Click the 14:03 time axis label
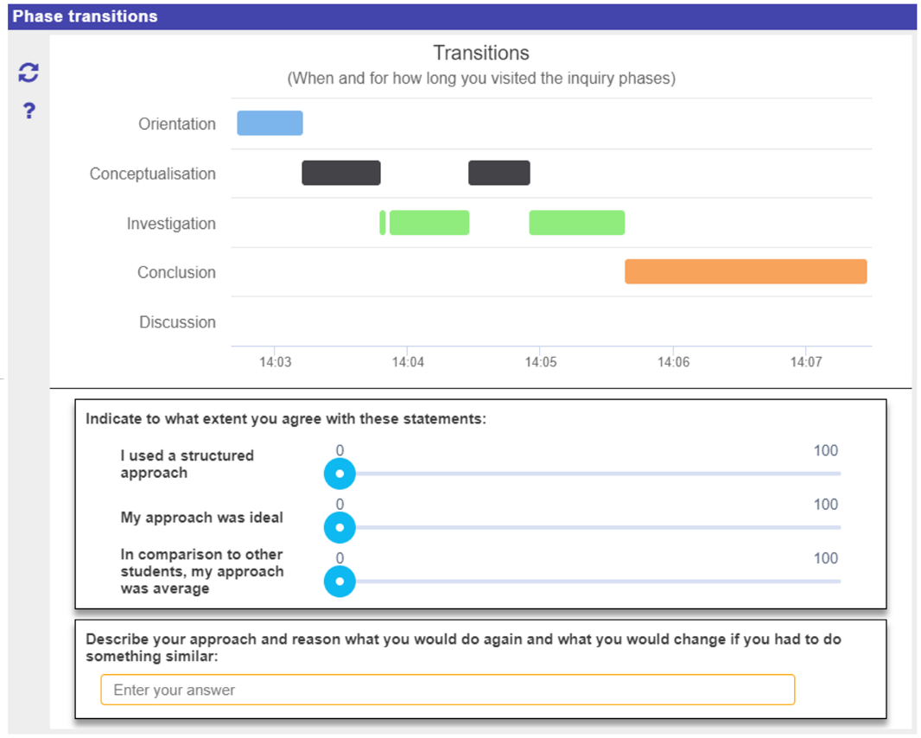921x738 pixels. point(275,363)
